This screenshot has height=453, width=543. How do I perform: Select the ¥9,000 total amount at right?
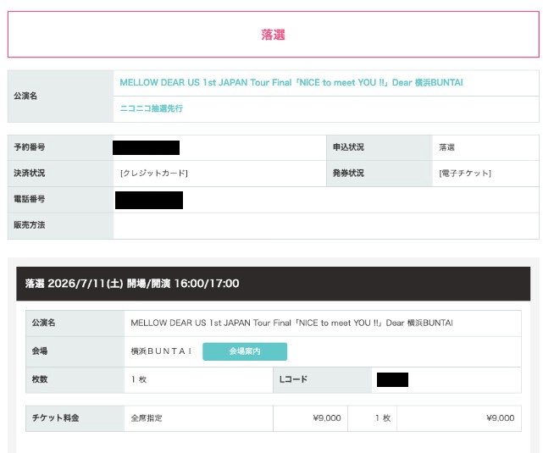pyautogui.click(x=501, y=418)
